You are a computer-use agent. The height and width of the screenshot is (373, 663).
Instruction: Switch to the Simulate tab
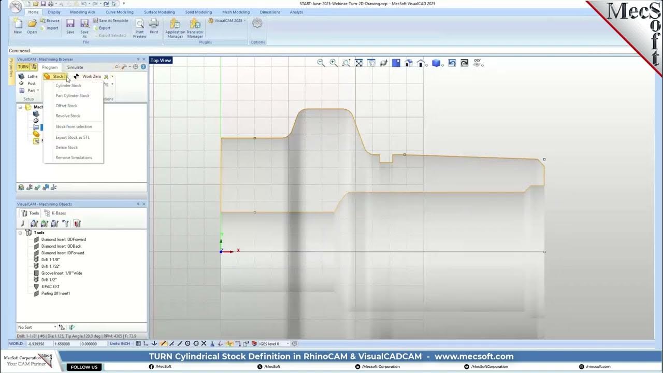[x=75, y=67]
